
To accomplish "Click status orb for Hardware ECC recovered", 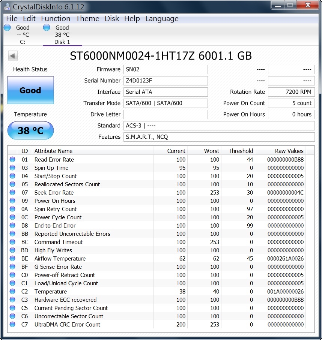I will click(x=12, y=300).
